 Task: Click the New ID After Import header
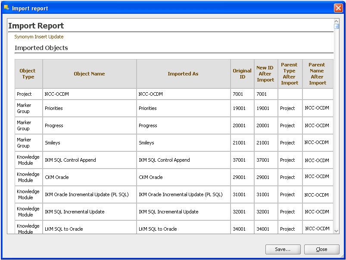(x=265, y=74)
